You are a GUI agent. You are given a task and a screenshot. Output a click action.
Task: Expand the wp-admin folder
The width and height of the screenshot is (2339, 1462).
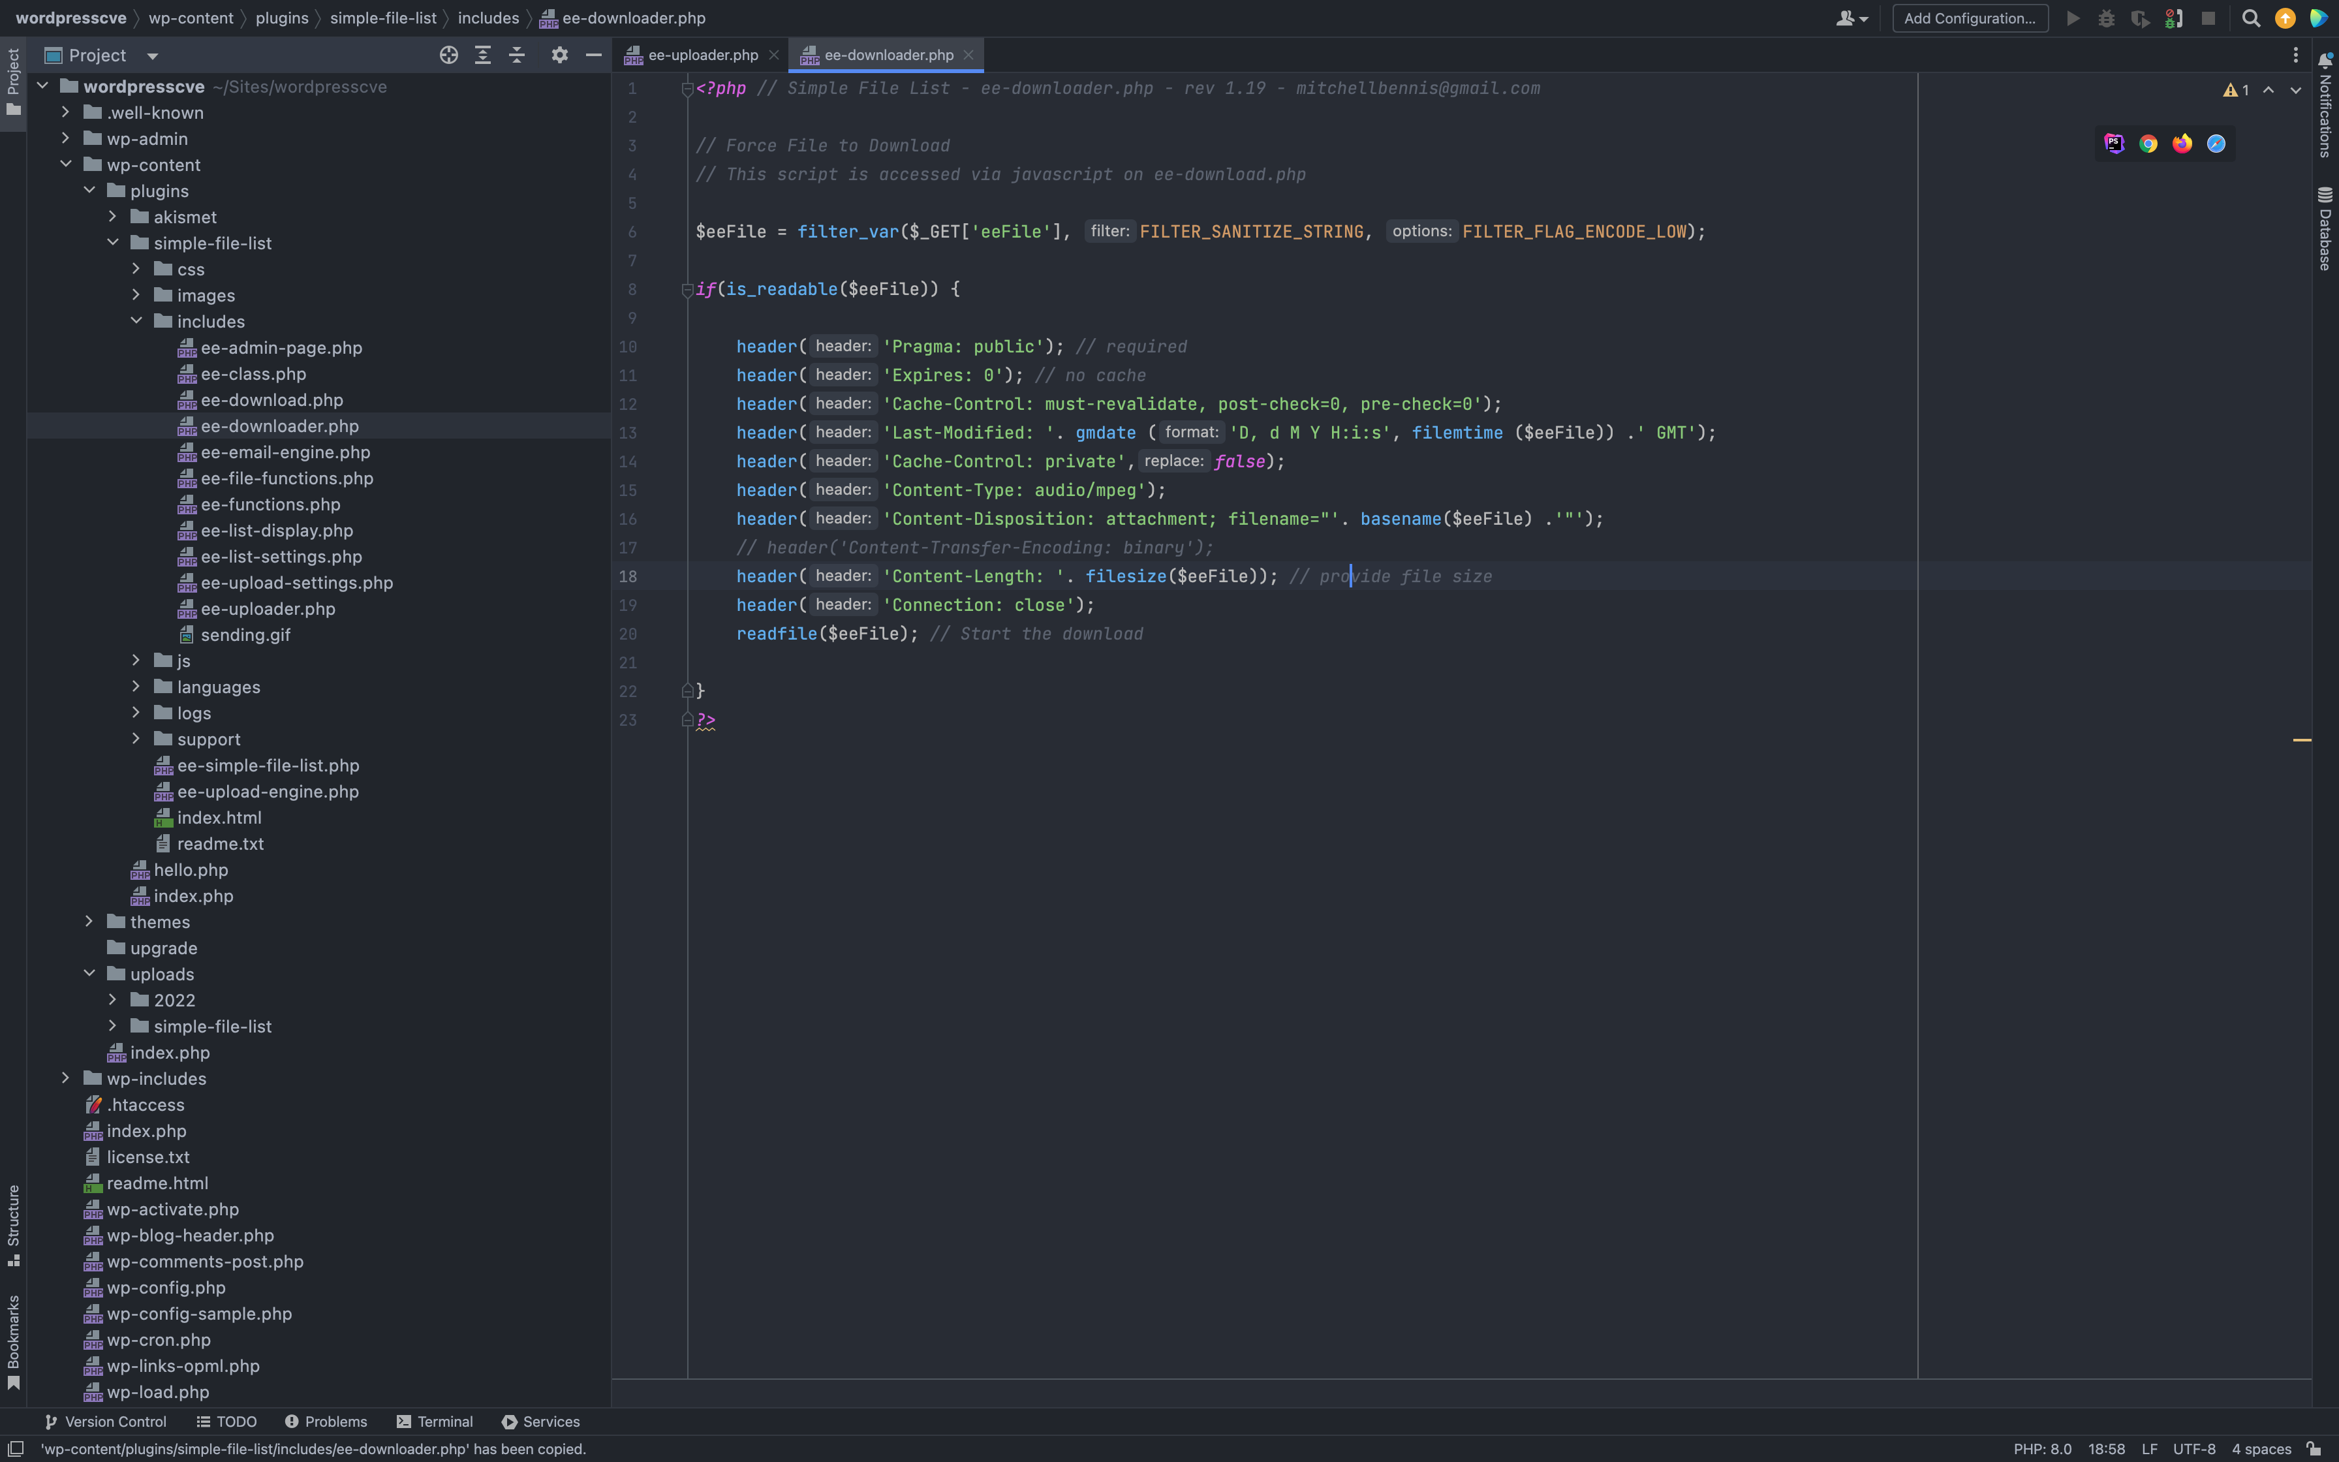66,138
